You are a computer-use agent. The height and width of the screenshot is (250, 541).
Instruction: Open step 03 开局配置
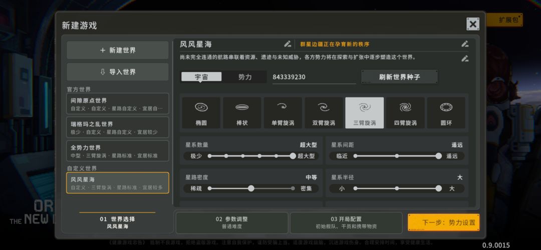pos(346,222)
